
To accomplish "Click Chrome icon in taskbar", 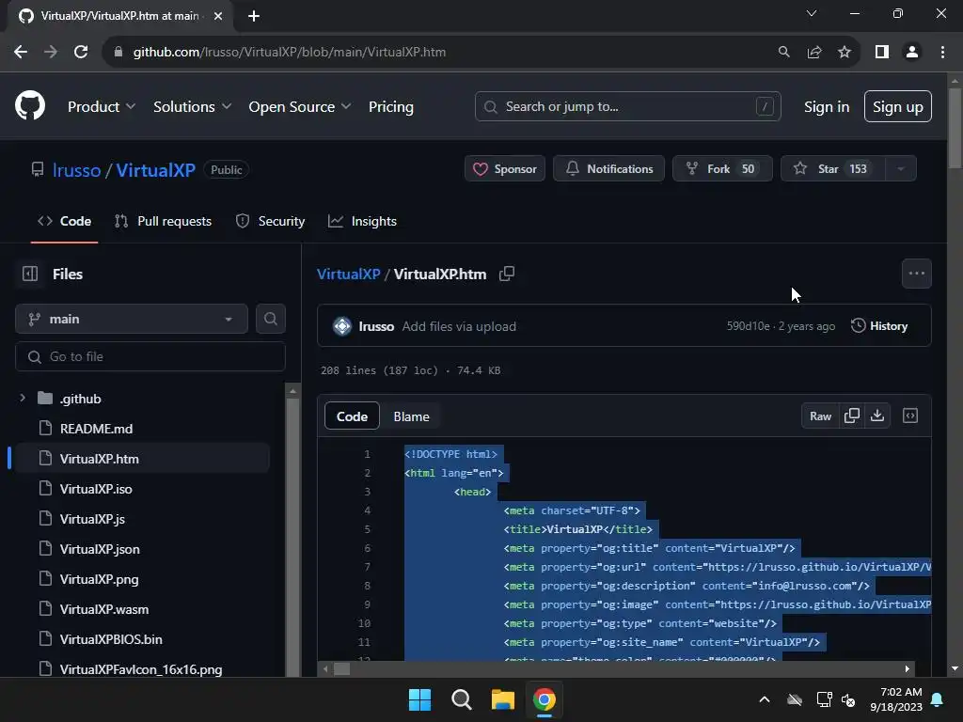I will point(545,699).
